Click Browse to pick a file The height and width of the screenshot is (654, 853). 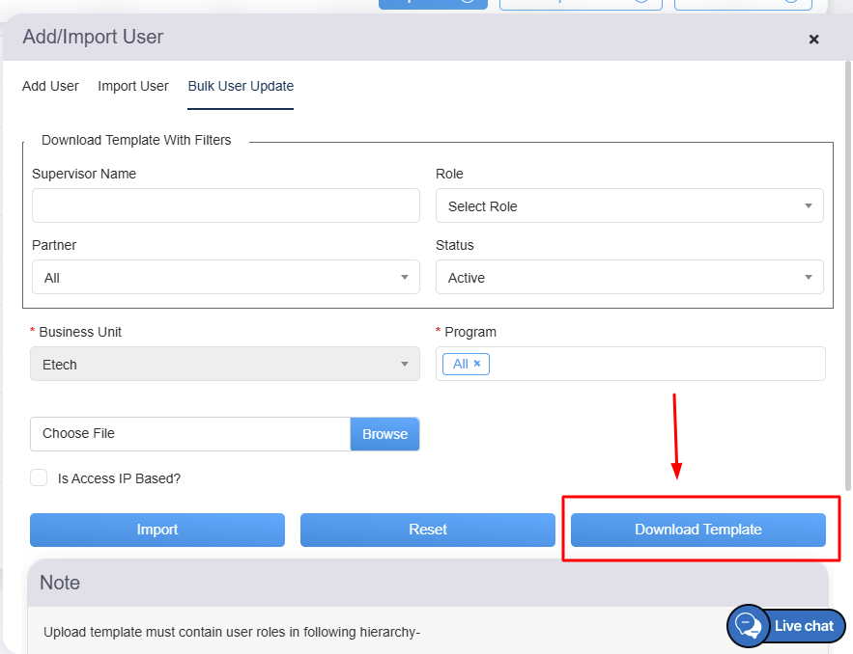pos(384,434)
